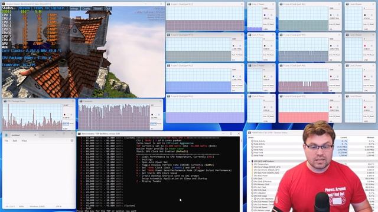Click the HWiNFO sensor window title icon

click(249, 132)
